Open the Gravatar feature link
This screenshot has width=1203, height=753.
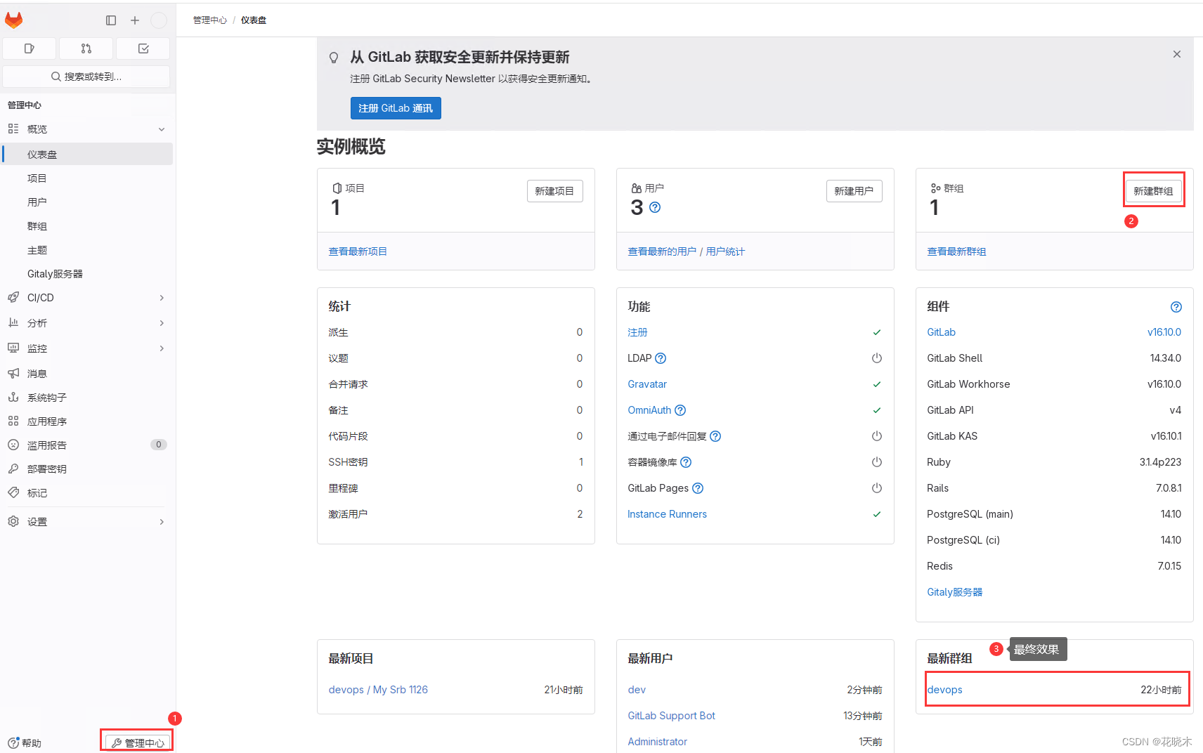647,384
